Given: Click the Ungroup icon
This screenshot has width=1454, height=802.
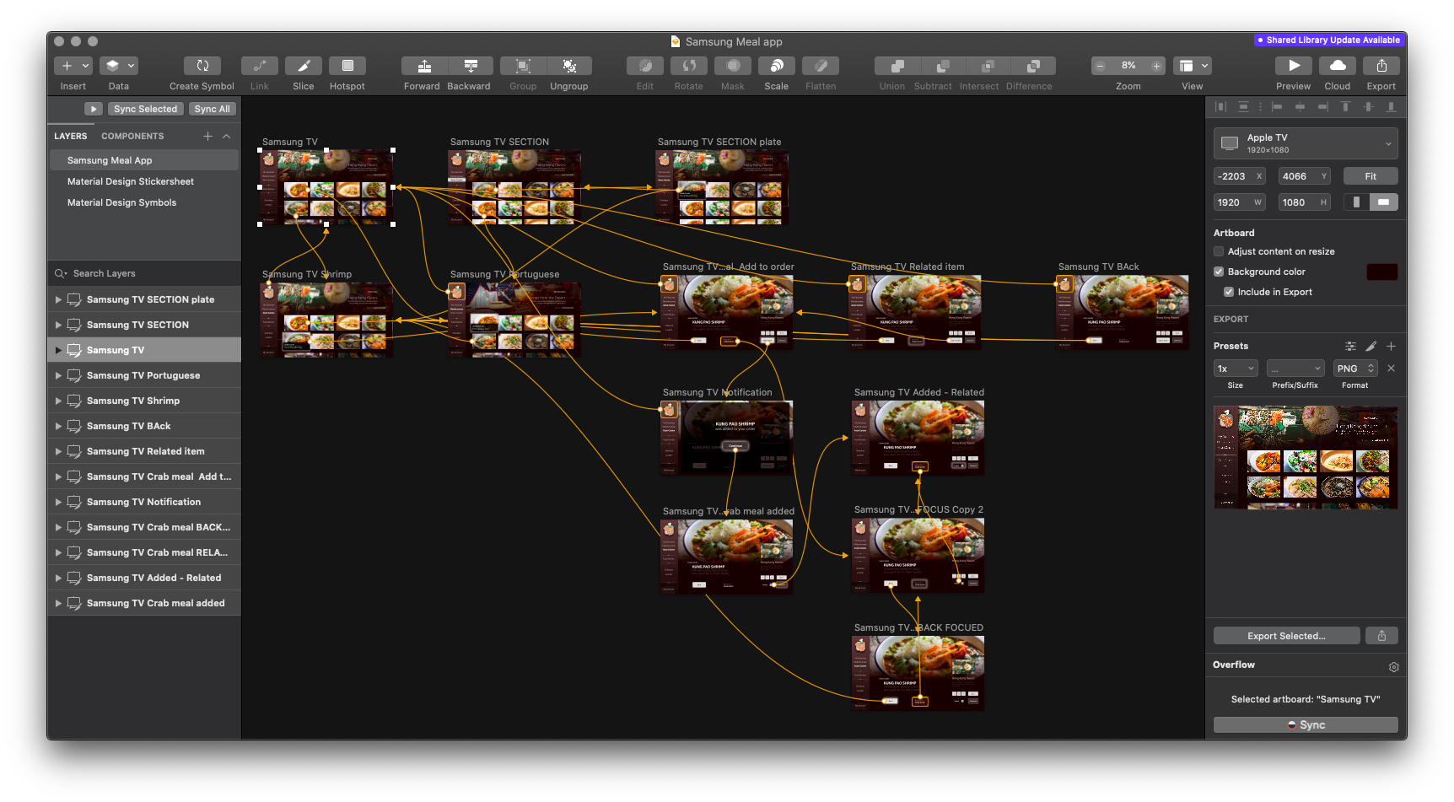Looking at the screenshot, I should click(569, 66).
